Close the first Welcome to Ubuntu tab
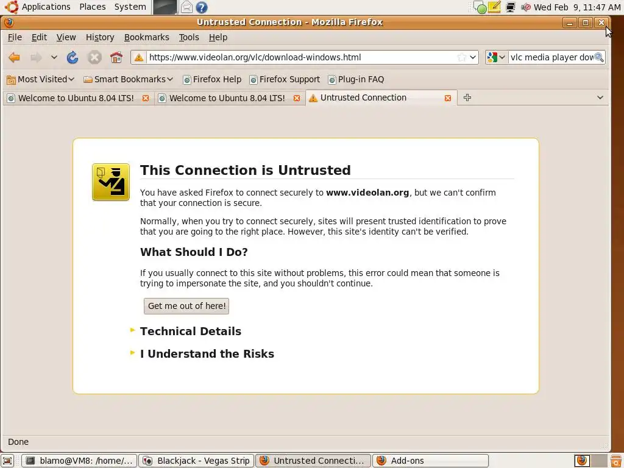 pos(146,98)
